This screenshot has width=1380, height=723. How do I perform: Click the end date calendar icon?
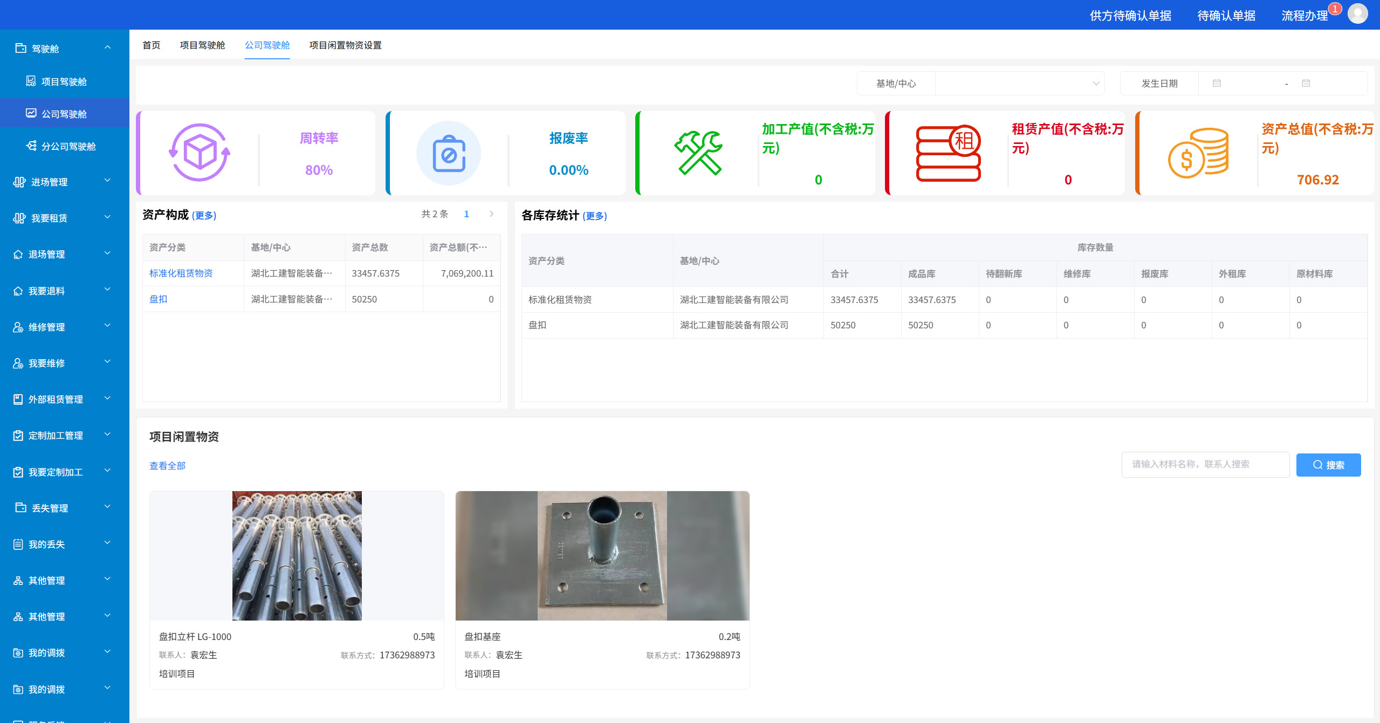1306,84
